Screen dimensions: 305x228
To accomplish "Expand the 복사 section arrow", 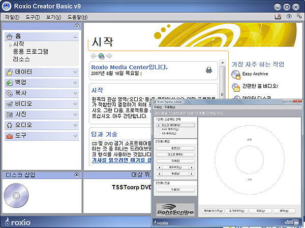I will tap(75, 93).
